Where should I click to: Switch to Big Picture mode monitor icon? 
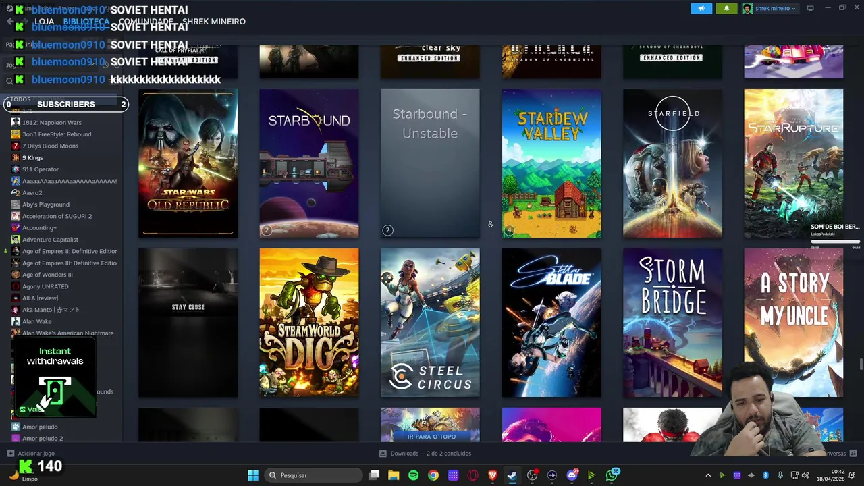click(x=810, y=8)
